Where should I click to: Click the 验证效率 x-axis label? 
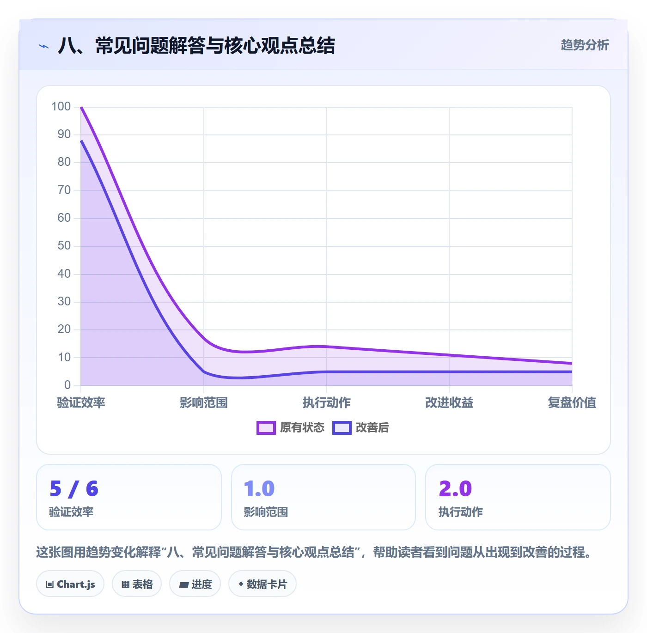[x=81, y=403]
